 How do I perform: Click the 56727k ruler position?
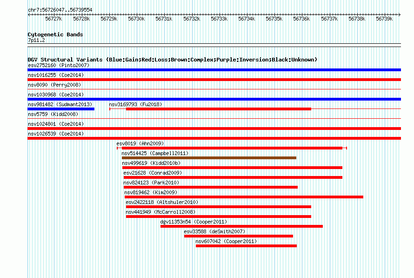pos(53,19)
